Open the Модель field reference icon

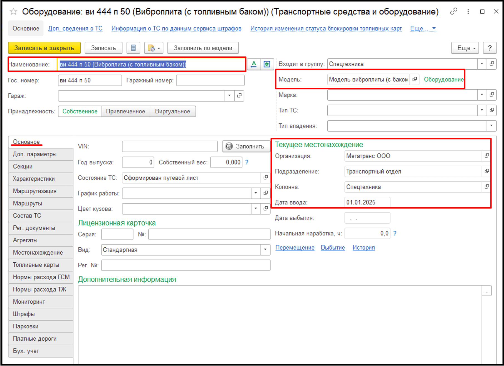(x=415, y=79)
